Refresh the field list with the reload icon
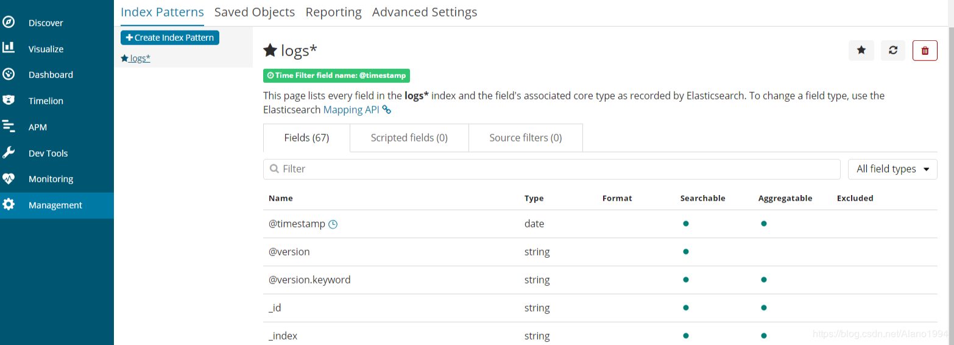 click(893, 51)
